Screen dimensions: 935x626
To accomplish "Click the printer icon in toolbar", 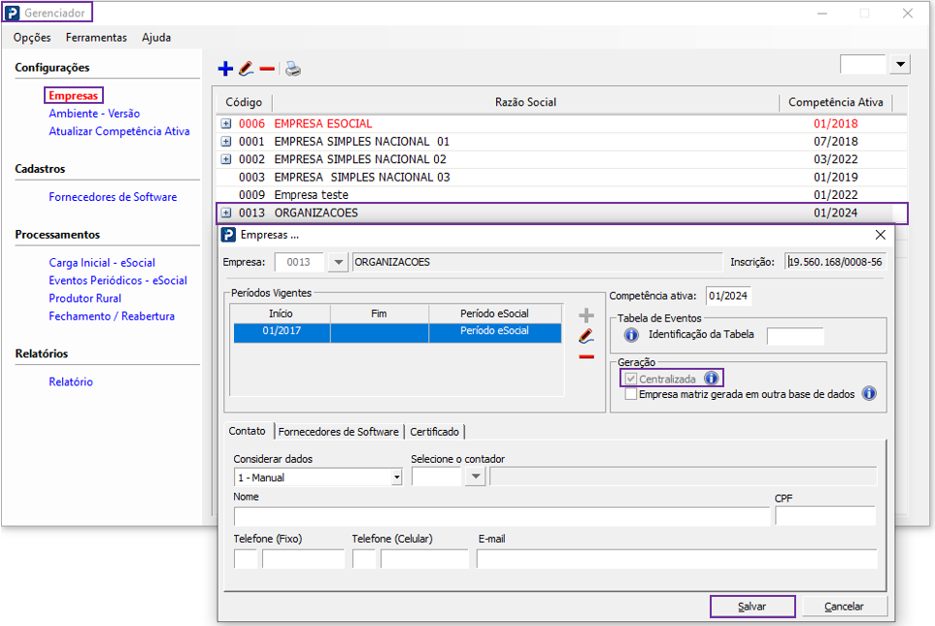I will [x=293, y=69].
